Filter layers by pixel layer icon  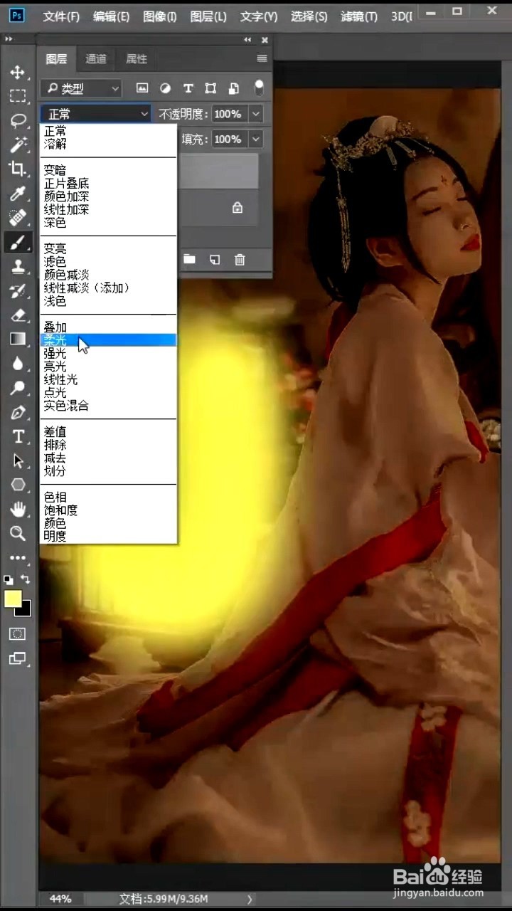[142, 88]
